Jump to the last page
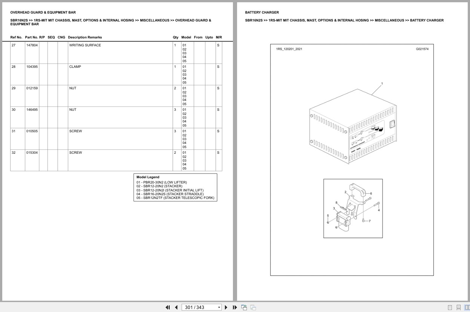 click(235, 307)
